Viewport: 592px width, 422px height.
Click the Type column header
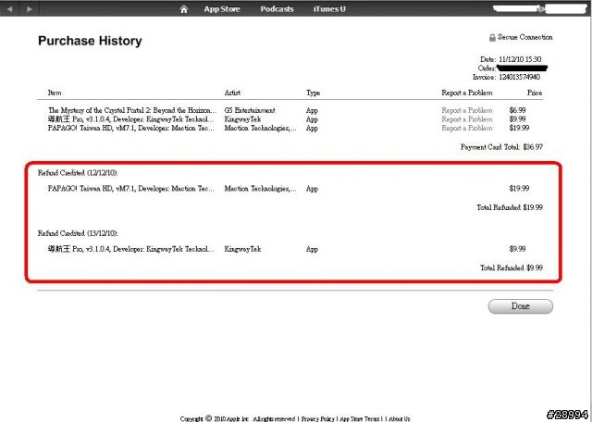pyautogui.click(x=313, y=93)
